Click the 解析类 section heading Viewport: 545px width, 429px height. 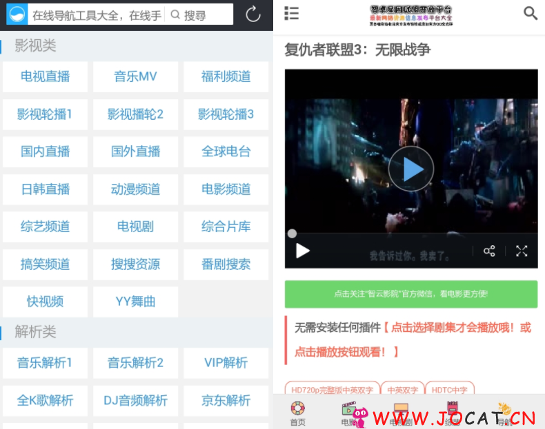pos(35,332)
